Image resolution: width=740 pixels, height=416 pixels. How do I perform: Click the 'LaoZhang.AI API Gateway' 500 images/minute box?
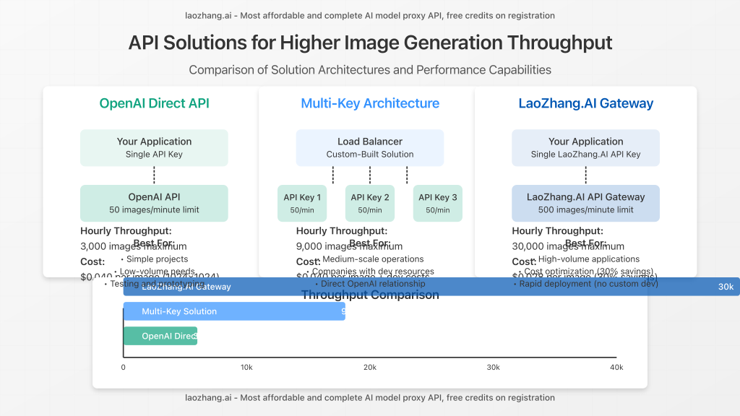(585, 203)
